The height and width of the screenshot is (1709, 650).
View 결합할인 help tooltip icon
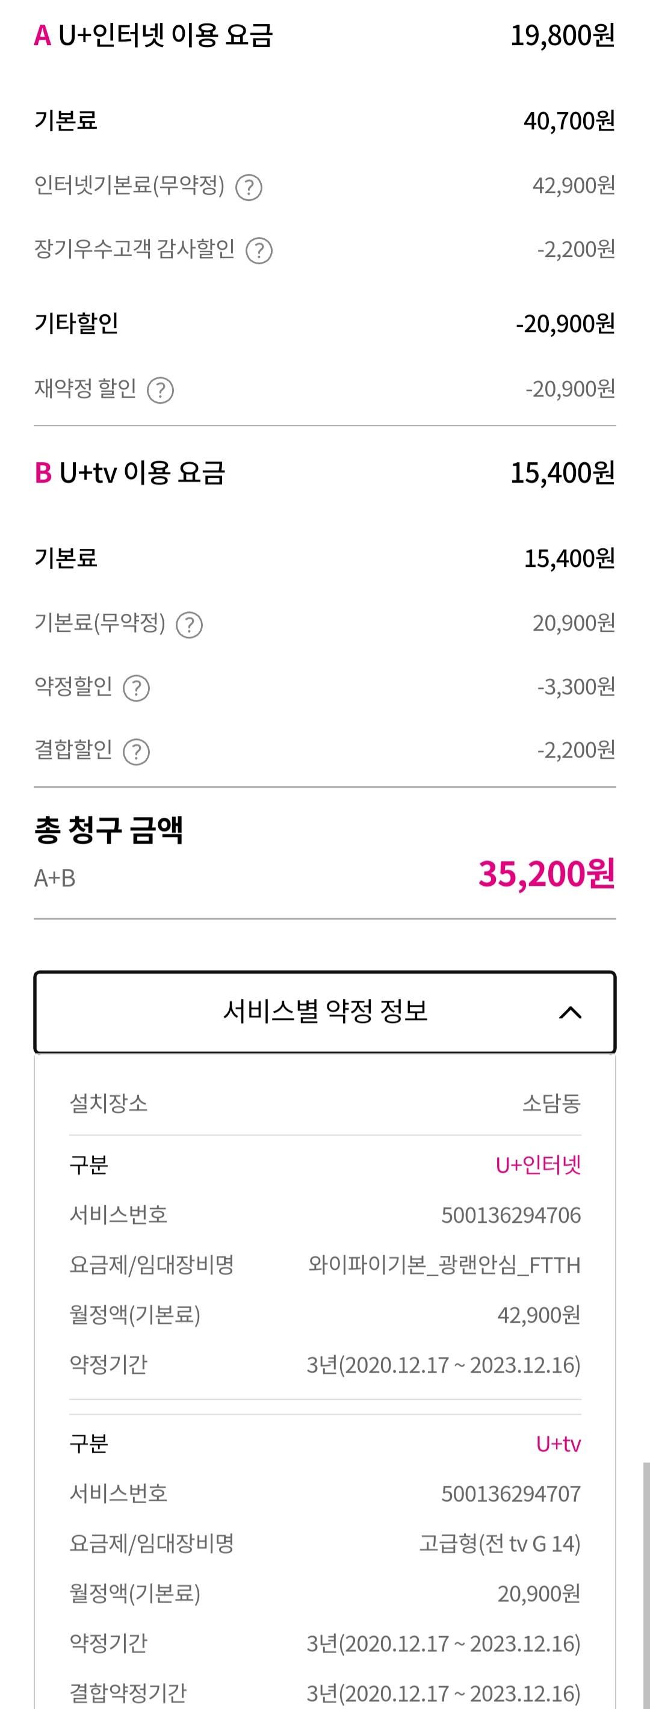coord(137,752)
